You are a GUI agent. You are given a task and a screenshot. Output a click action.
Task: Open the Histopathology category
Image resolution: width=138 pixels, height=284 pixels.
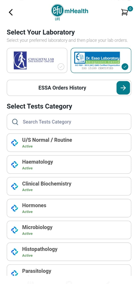click(x=69, y=252)
